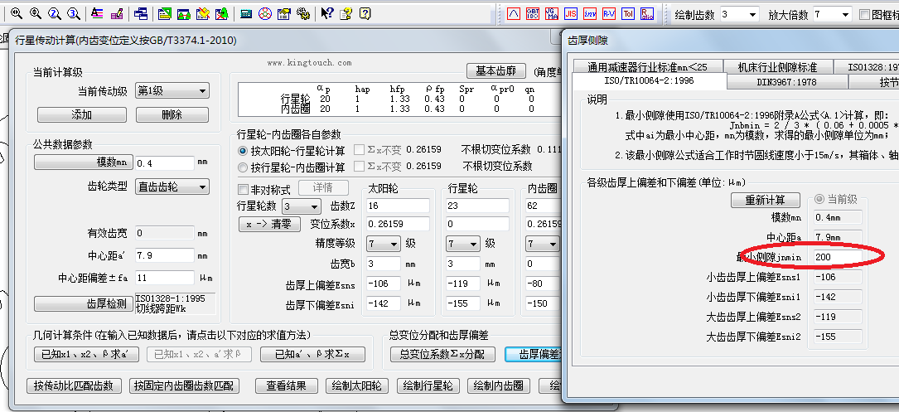Open 内齿圈 精度等级 dropdown
Image resolution: width=899 pixels, height=412 pixels.
pos(543,244)
